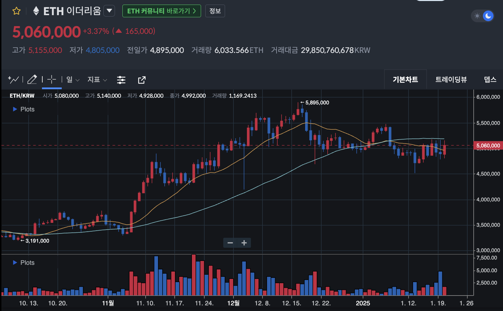
Task: Click the 12월 date axis label
Action: coord(234,303)
